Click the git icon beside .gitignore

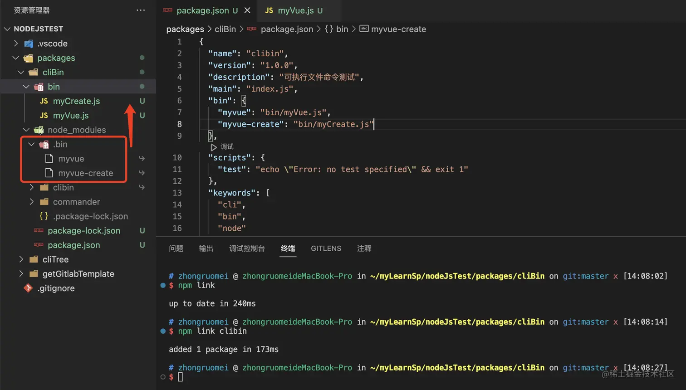click(28, 288)
